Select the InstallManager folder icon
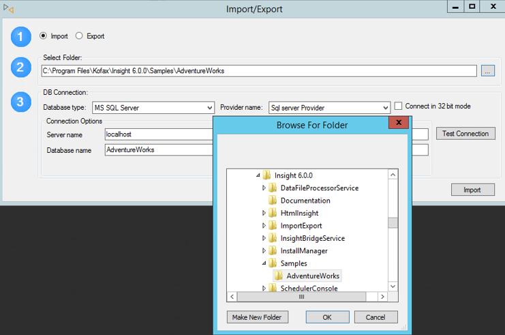 pyautogui.click(x=273, y=250)
